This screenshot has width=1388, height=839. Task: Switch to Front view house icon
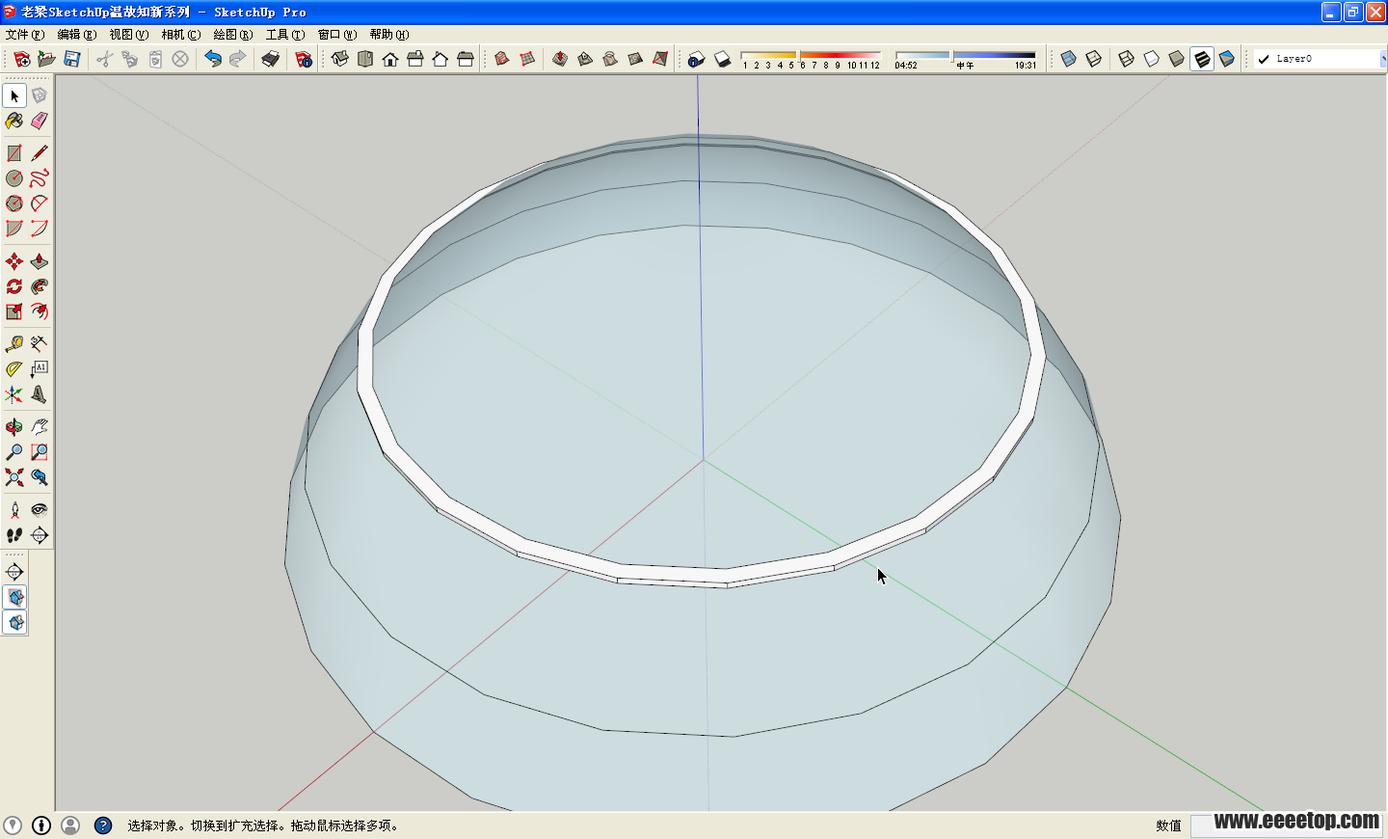pos(390,59)
